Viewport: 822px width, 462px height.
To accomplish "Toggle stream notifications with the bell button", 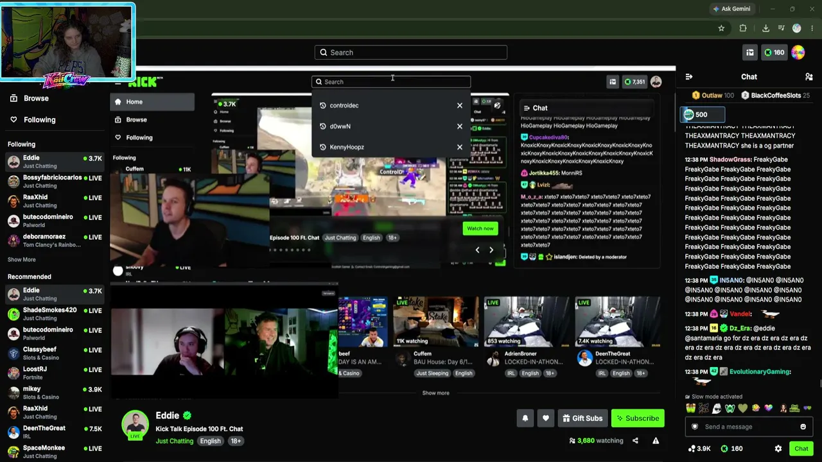I will 525,418.
